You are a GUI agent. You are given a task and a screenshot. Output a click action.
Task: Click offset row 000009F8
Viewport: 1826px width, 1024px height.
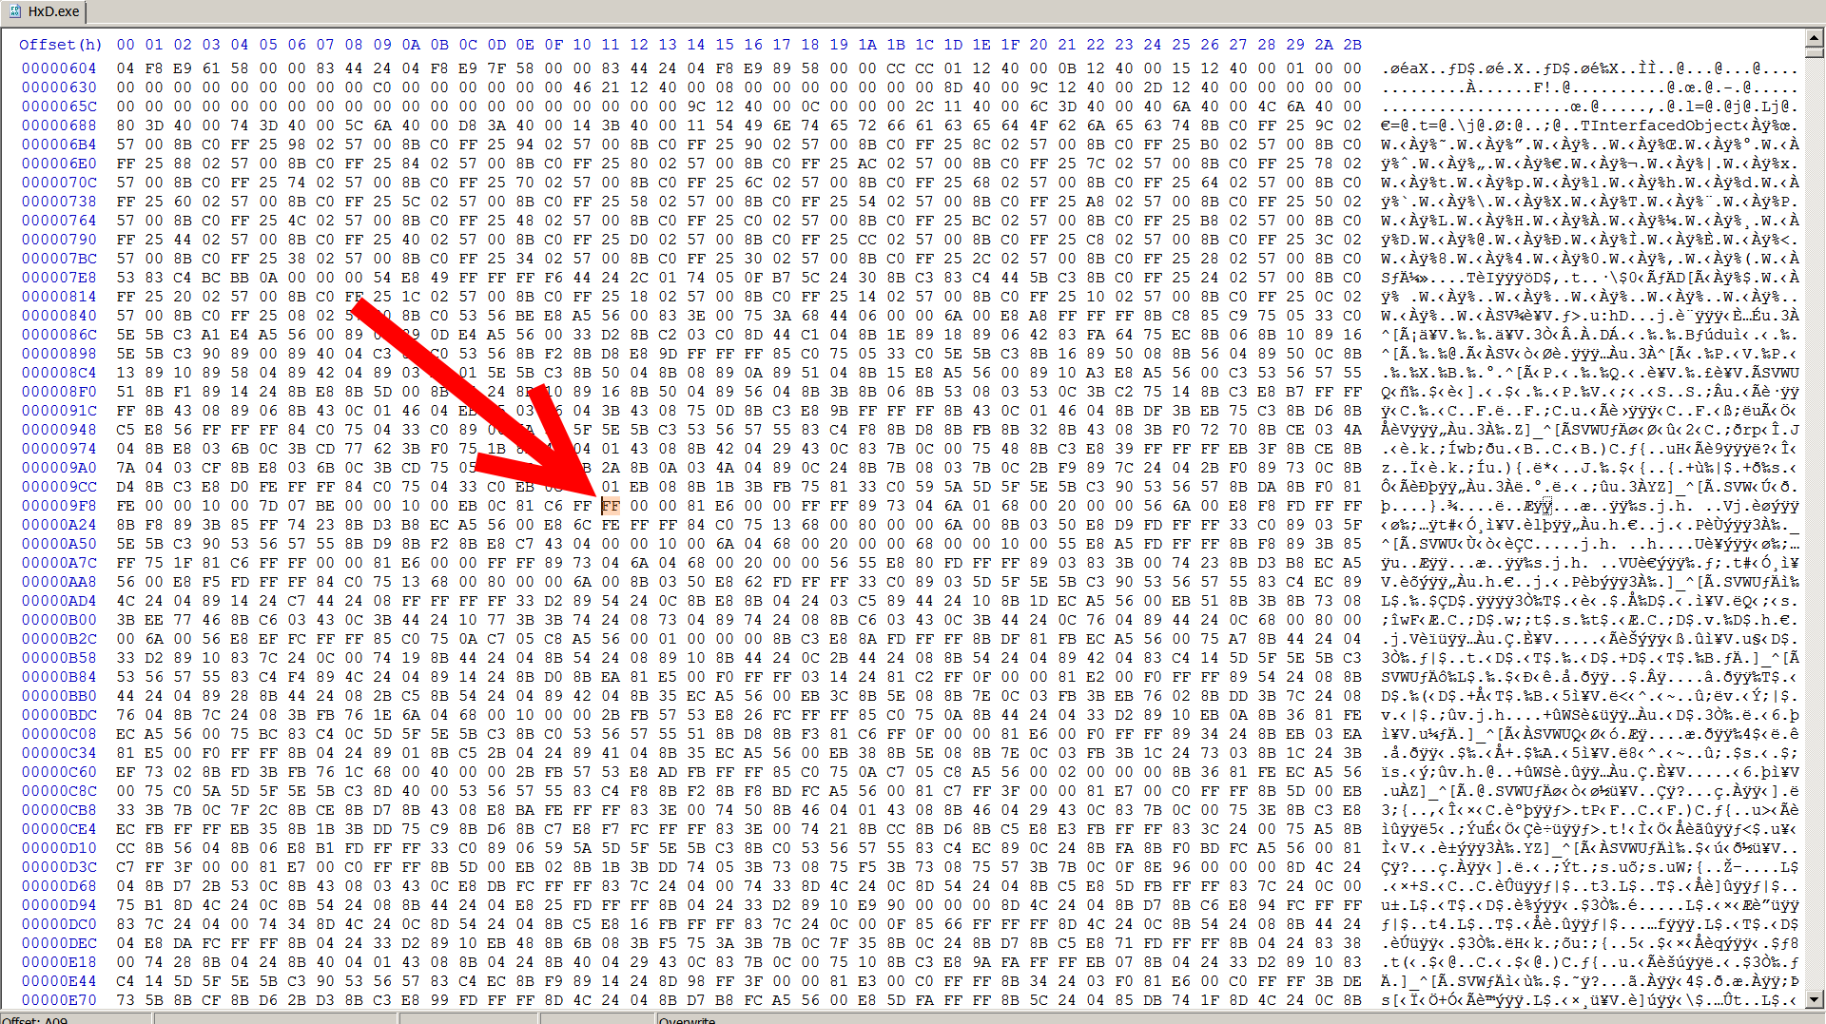59,506
